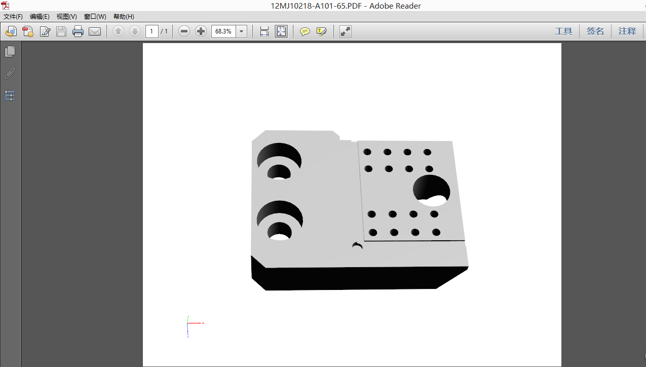Open the Page Thumbnails panel
This screenshot has height=367, width=646.
click(x=10, y=51)
